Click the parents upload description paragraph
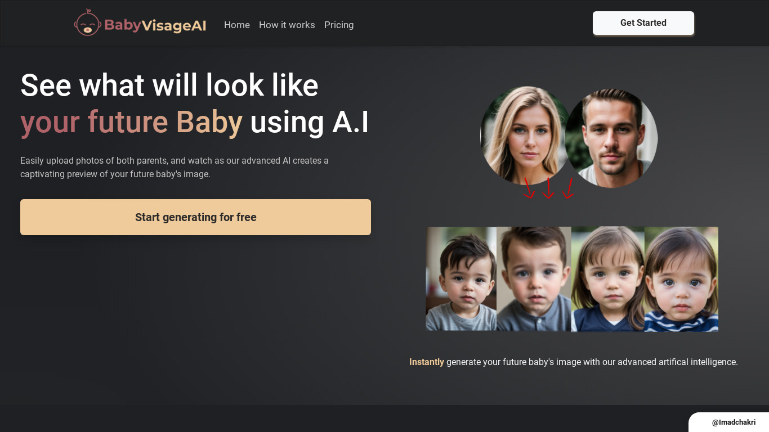Screen dimensions: 769x432 point(175,168)
